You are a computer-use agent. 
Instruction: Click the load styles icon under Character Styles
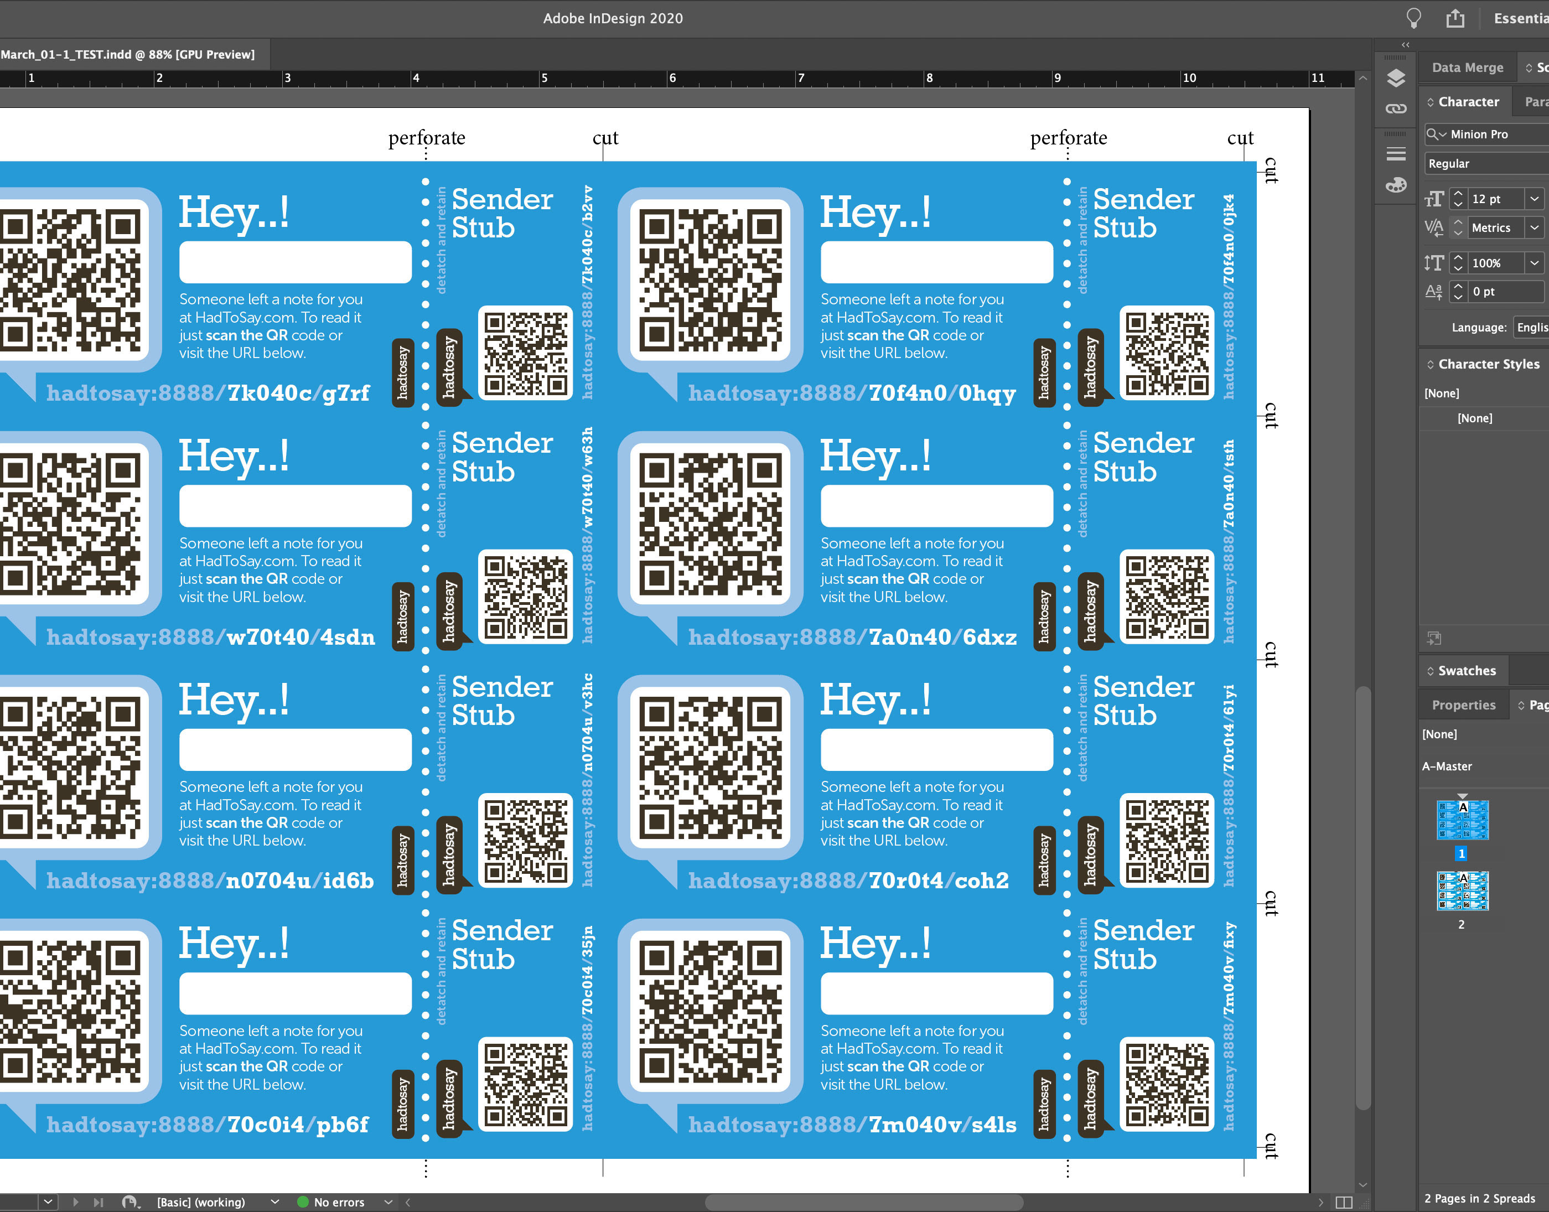click(x=1434, y=638)
